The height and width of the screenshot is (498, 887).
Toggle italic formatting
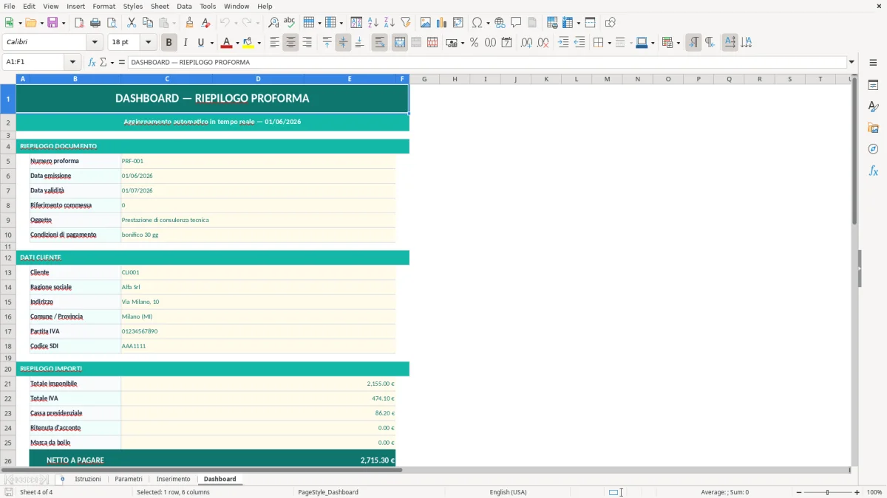[186, 43]
